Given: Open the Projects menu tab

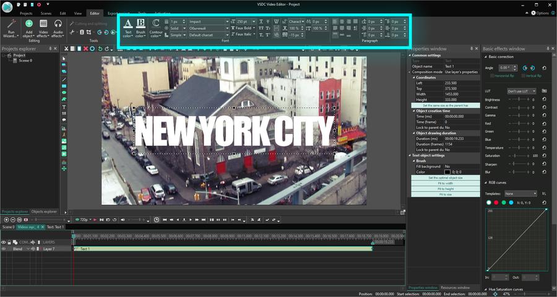Looking at the screenshot, I should (x=26, y=13).
